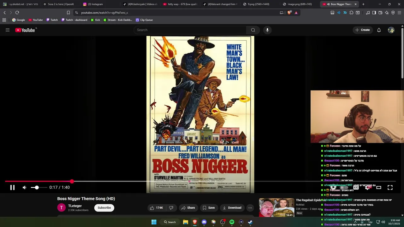Toggle the browser sidebar panel
404x227 pixels.
click(374, 13)
